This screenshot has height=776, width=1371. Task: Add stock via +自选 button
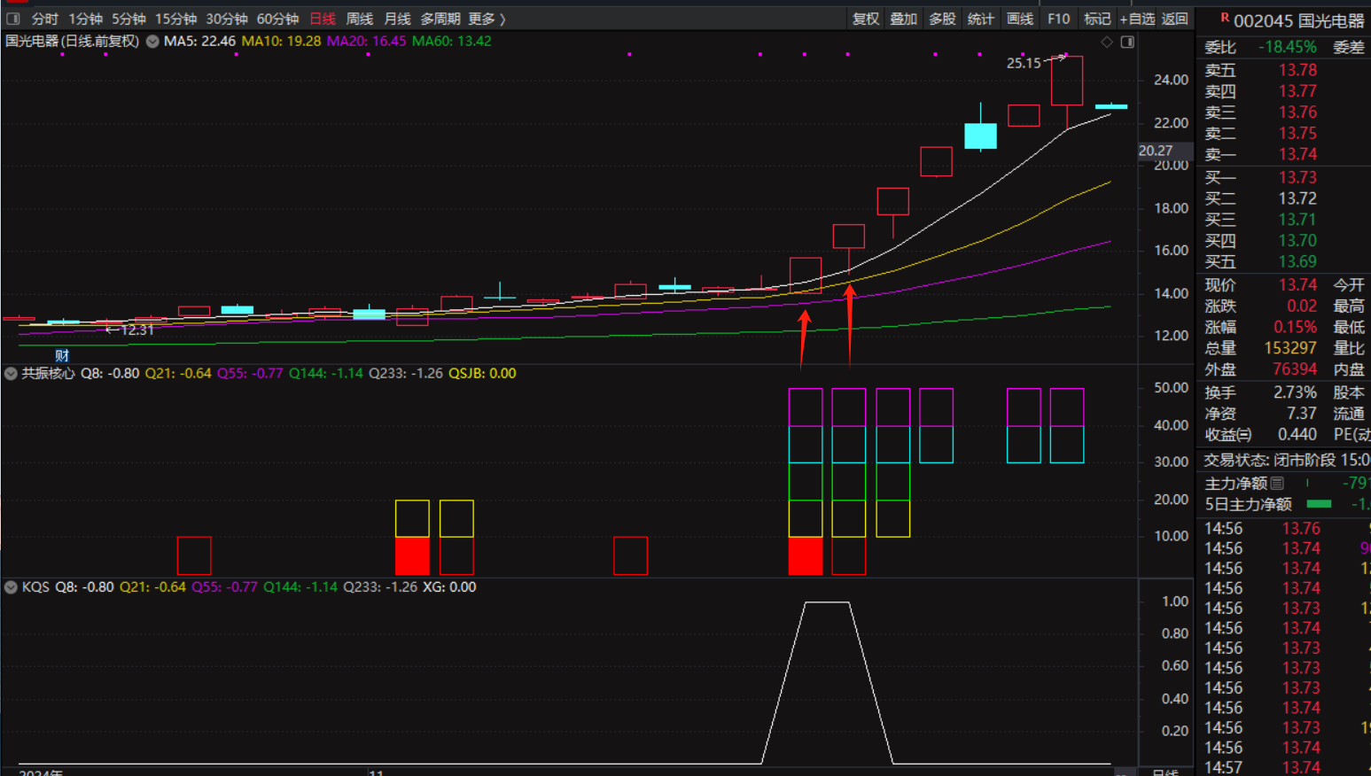click(1137, 19)
